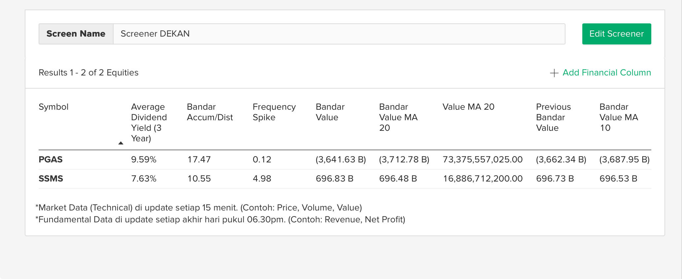This screenshot has width=682, height=279.
Task: Click the Edit Screener button
Action: (617, 34)
